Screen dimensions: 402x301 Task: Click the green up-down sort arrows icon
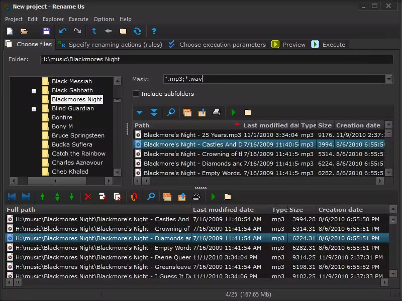coord(57,197)
